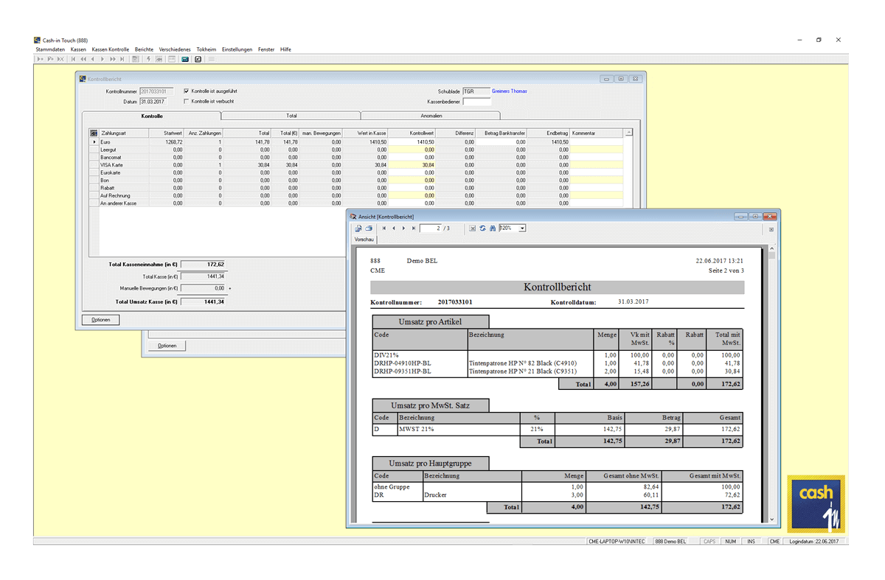
Task: Go to last page in preview window
Action: coord(414,228)
